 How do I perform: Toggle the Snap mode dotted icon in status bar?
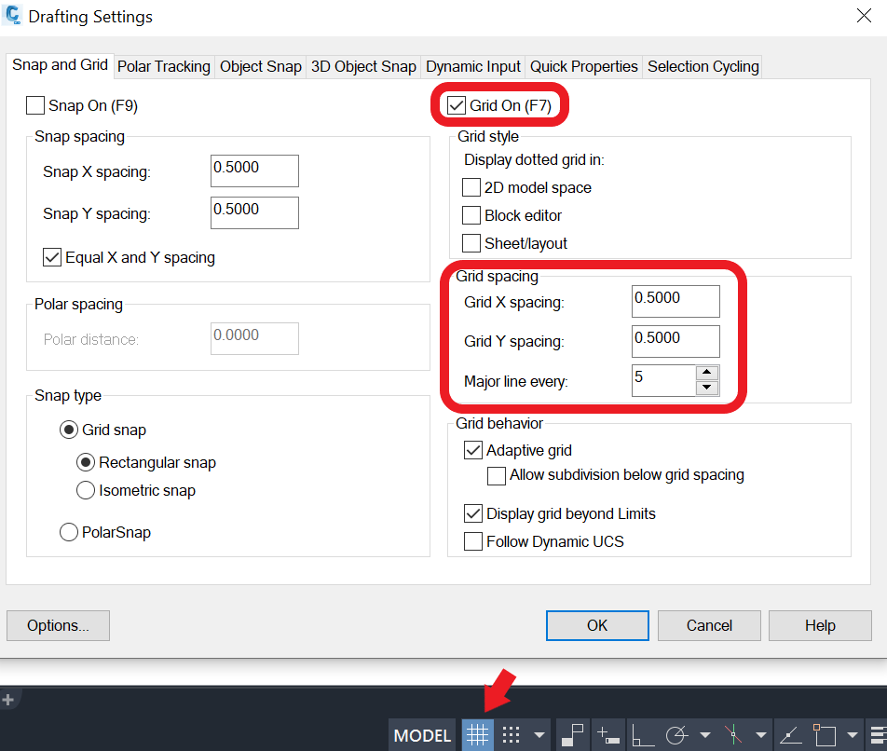511,734
